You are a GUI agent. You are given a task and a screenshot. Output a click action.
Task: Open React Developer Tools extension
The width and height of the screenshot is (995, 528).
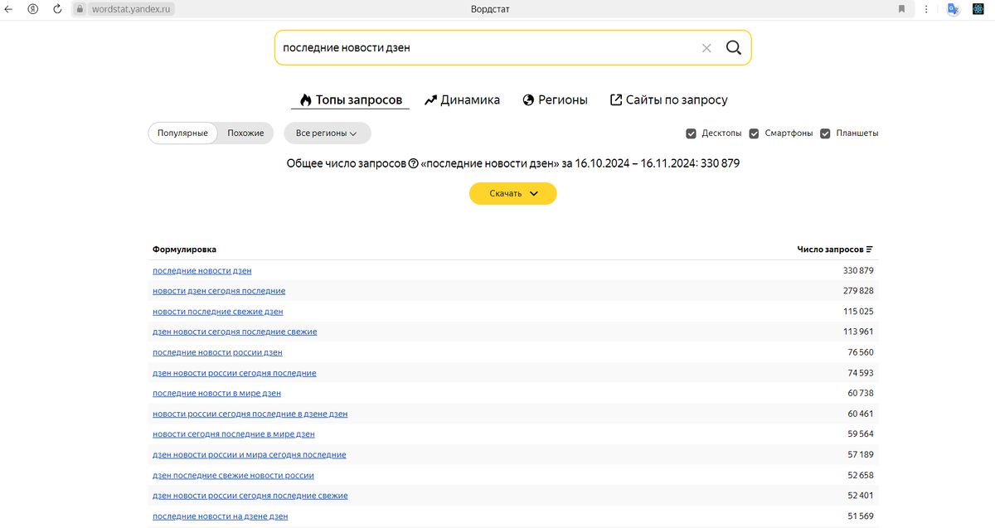[x=977, y=9]
